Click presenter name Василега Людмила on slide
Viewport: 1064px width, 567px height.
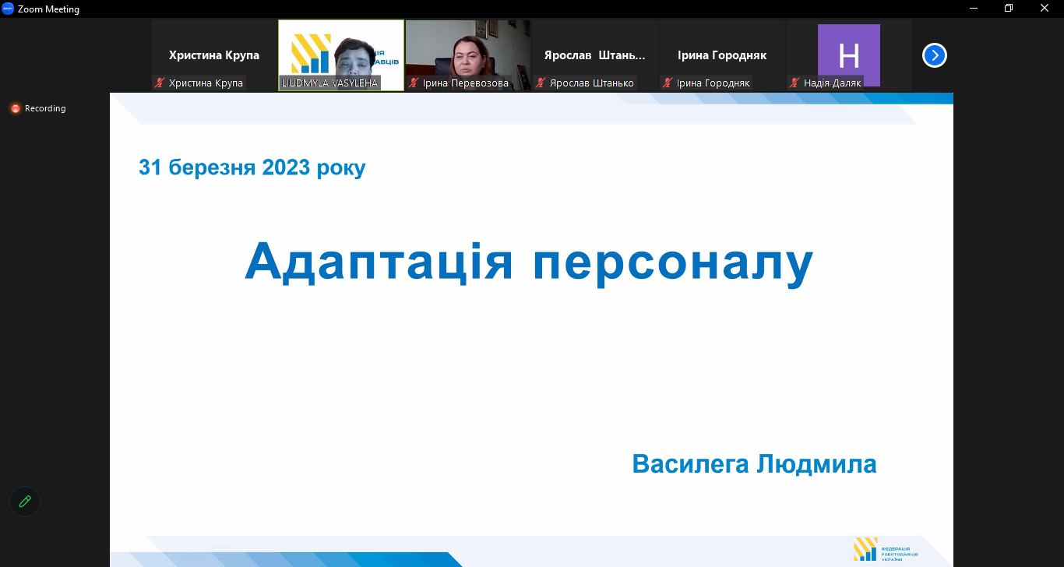754,464
